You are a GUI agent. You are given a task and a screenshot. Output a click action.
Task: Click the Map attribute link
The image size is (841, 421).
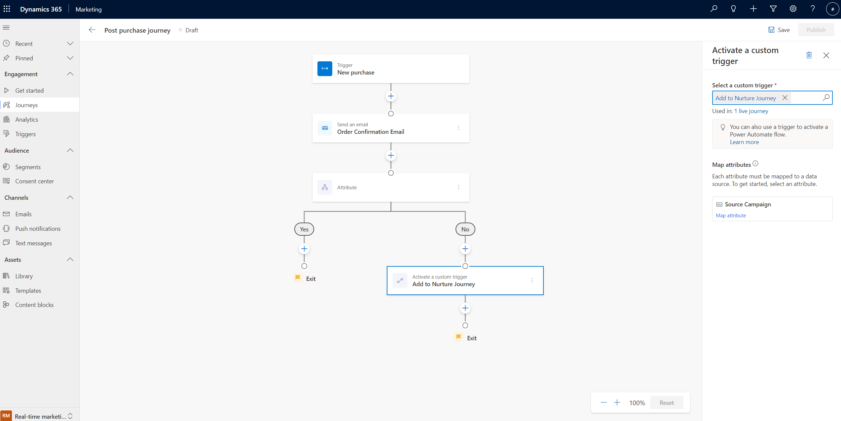pos(730,215)
